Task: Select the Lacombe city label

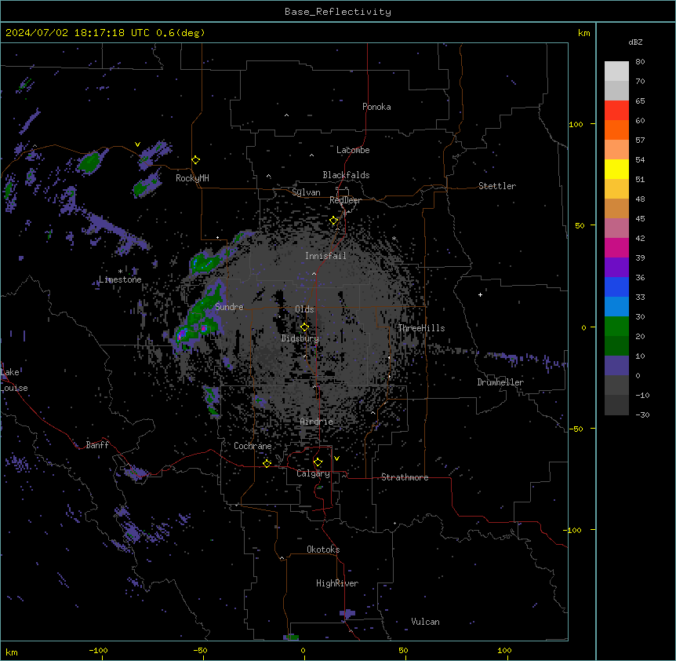Action: coord(353,150)
